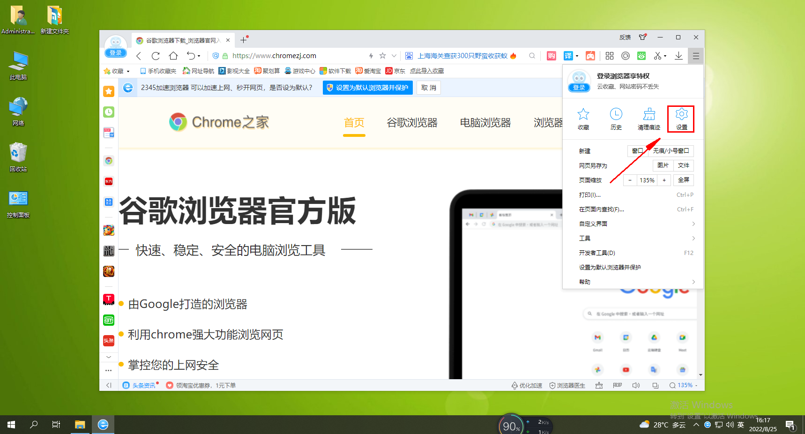
Task: Click 无痕/小号窗口 new window button
Action: pos(671,151)
